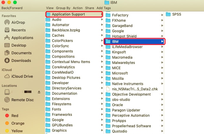This screenshot has width=204, height=134.
Task: Open the View toolbar option
Action: click(50, 8)
